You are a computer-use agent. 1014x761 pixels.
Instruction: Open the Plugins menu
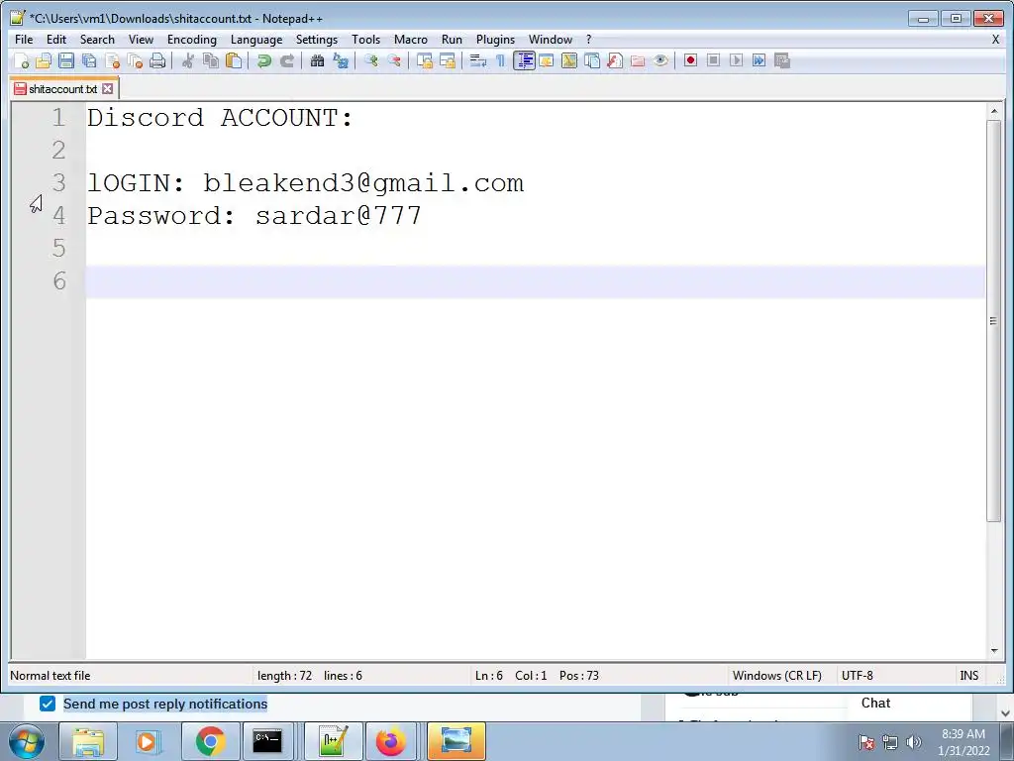495,40
